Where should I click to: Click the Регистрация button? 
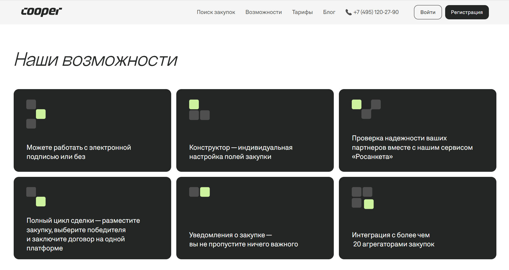click(467, 12)
